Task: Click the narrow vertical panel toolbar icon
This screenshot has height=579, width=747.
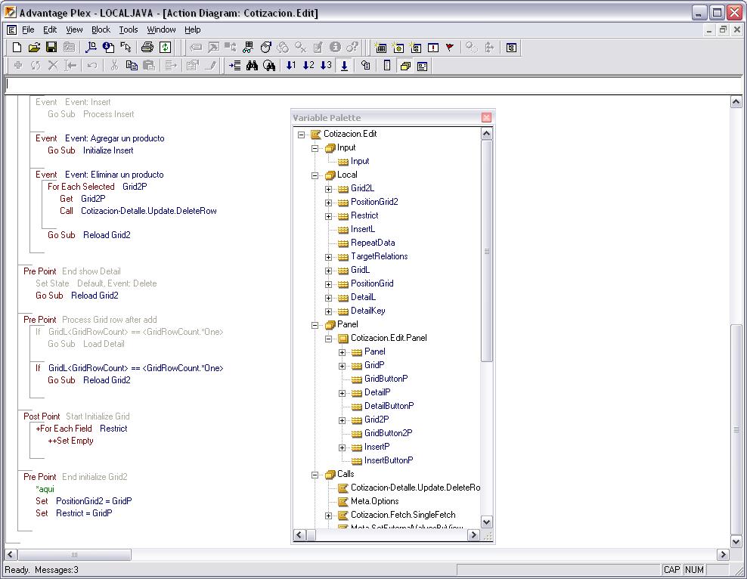Action: point(387,65)
